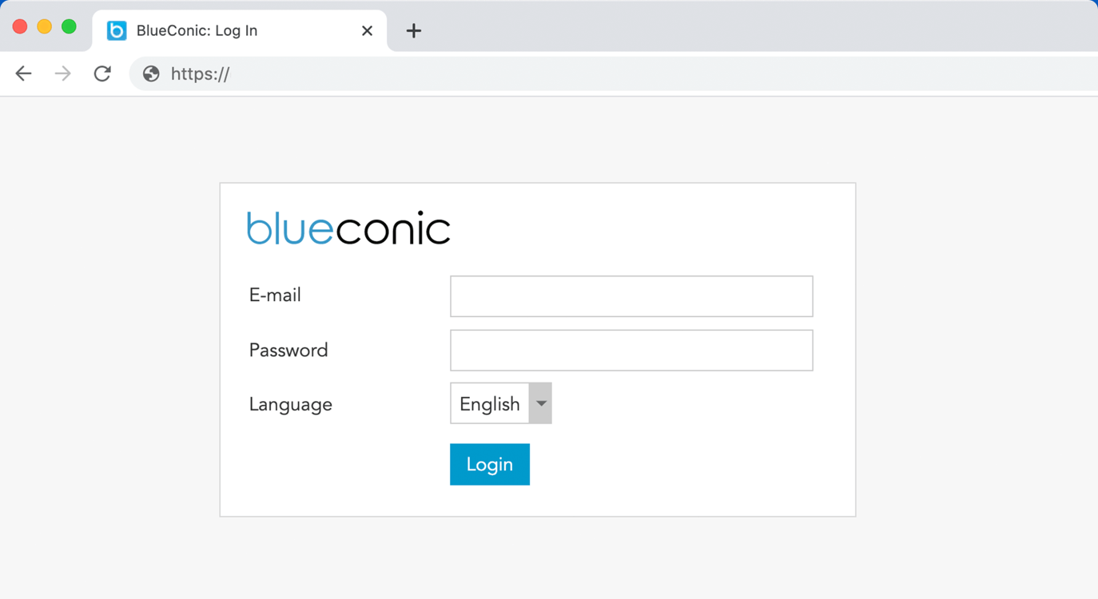Click the Language label text
Image resolution: width=1098 pixels, height=599 pixels.
(290, 404)
